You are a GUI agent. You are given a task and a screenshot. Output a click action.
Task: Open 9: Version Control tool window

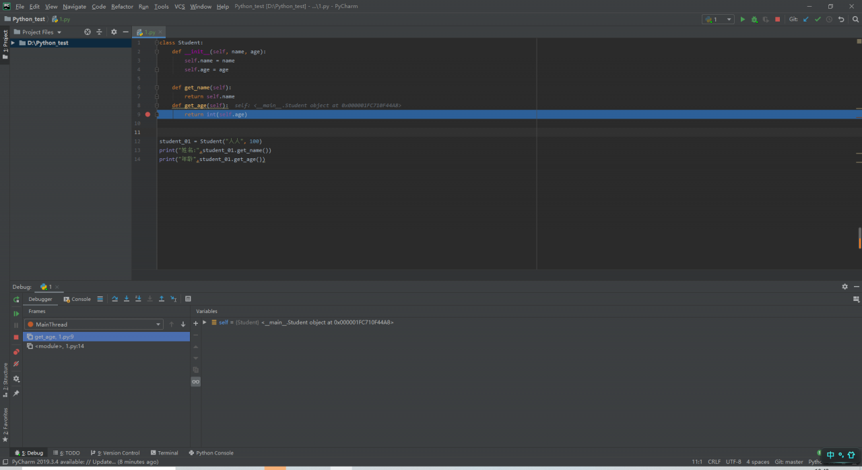pos(114,452)
